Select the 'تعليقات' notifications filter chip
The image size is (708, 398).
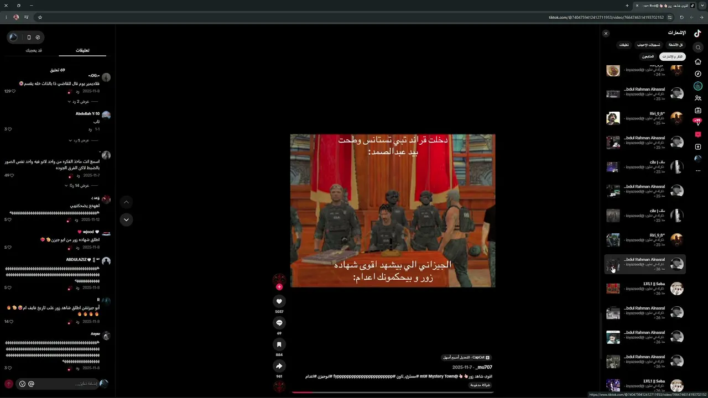tap(624, 45)
